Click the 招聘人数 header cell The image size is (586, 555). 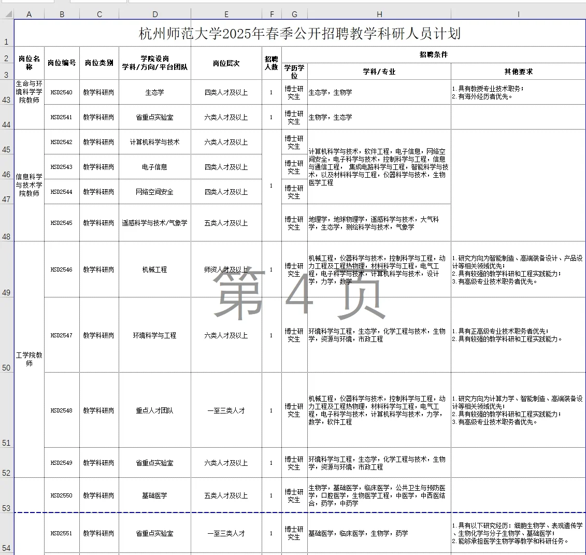(271, 63)
